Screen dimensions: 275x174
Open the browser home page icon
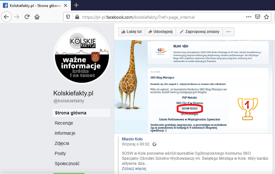pyautogui.click(x=37, y=17)
